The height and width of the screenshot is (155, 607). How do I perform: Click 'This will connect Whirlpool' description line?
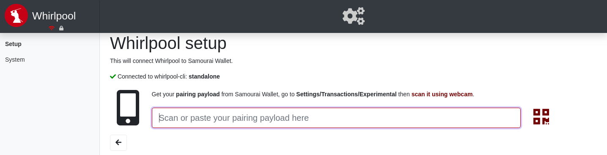(171, 61)
